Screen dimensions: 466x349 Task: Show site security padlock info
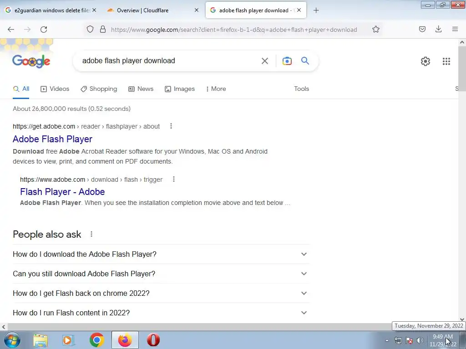coord(103,30)
